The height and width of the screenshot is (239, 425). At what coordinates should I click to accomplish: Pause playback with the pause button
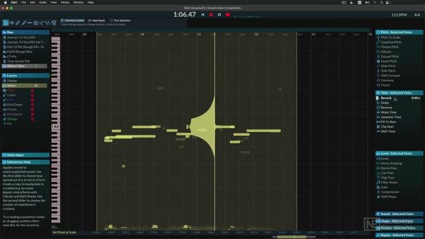[219, 15]
